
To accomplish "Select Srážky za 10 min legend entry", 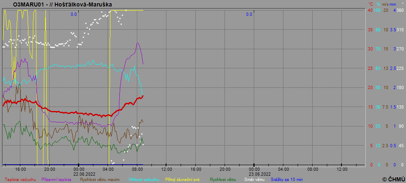I will (287, 179).
